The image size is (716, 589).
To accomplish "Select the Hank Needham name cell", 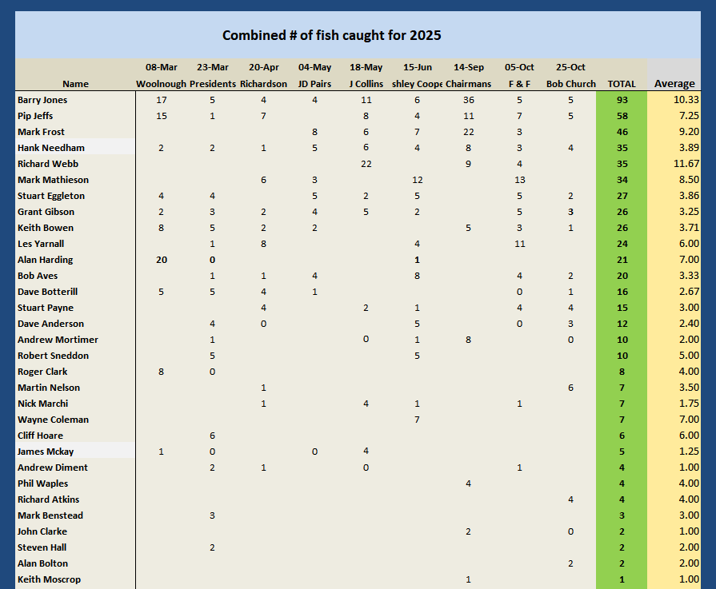I will pyautogui.click(x=50, y=148).
